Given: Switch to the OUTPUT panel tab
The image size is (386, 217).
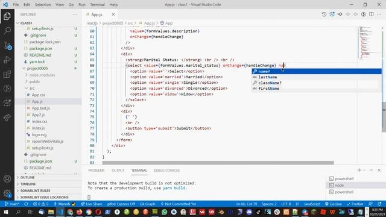Looking at the screenshot, I should point(118,170).
